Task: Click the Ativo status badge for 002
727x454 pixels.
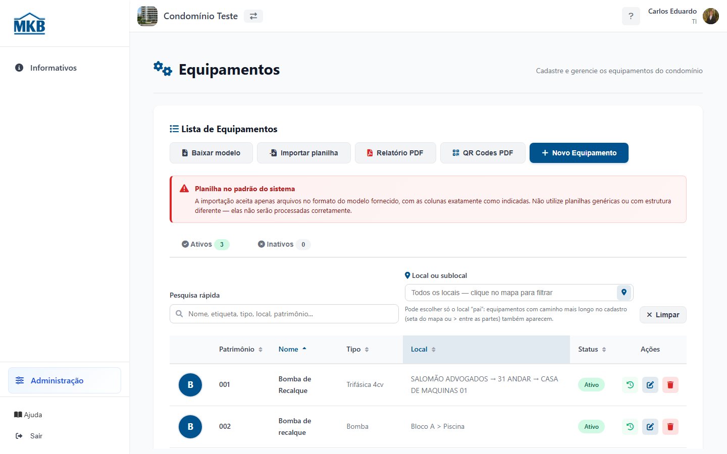Action: pos(591,427)
